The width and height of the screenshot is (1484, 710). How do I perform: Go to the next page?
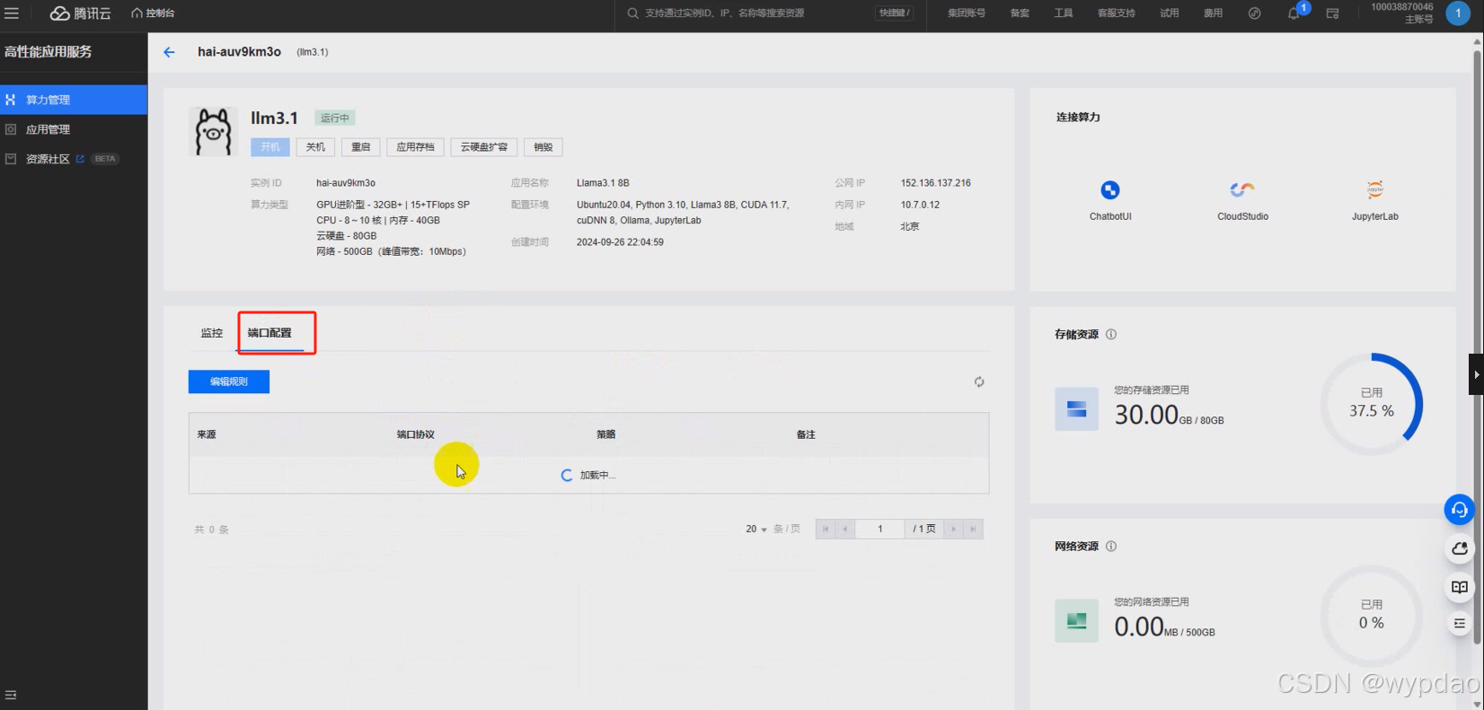pyautogui.click(x=954, y=530)
